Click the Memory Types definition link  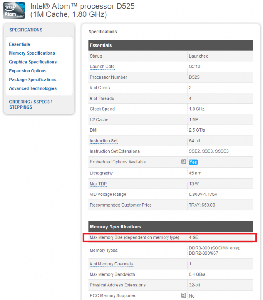(104, 251)
